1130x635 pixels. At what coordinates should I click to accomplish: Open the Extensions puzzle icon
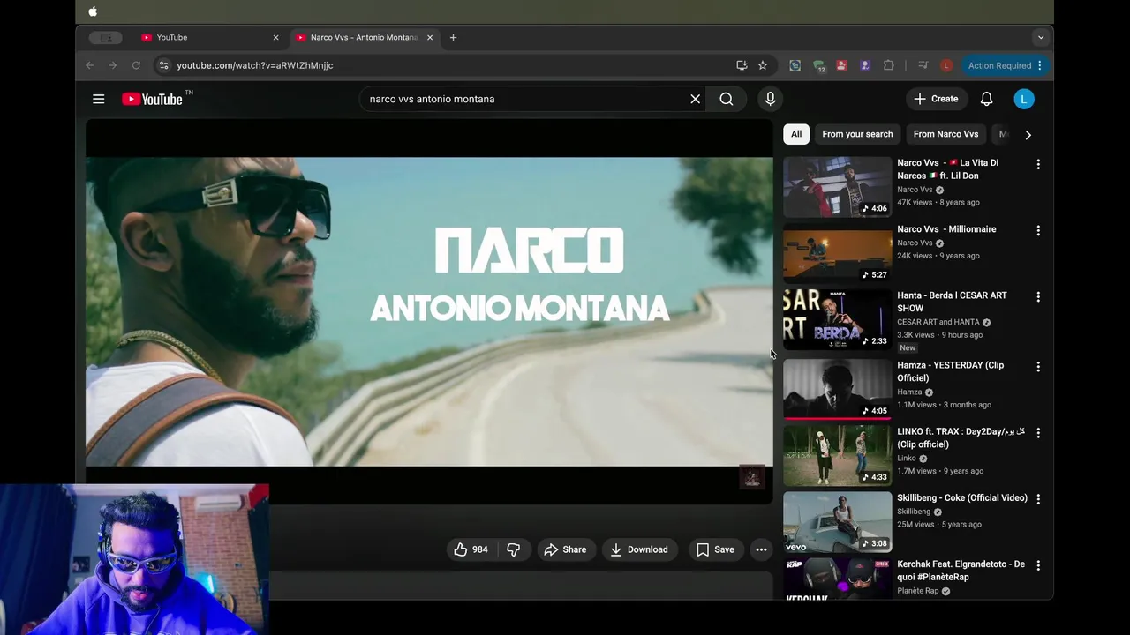click(x=889, y=65)
